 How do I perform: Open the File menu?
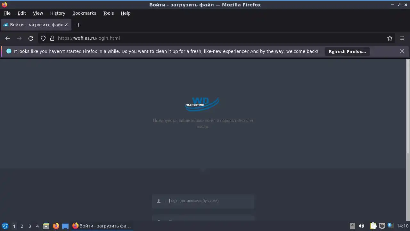pos(7,13)
